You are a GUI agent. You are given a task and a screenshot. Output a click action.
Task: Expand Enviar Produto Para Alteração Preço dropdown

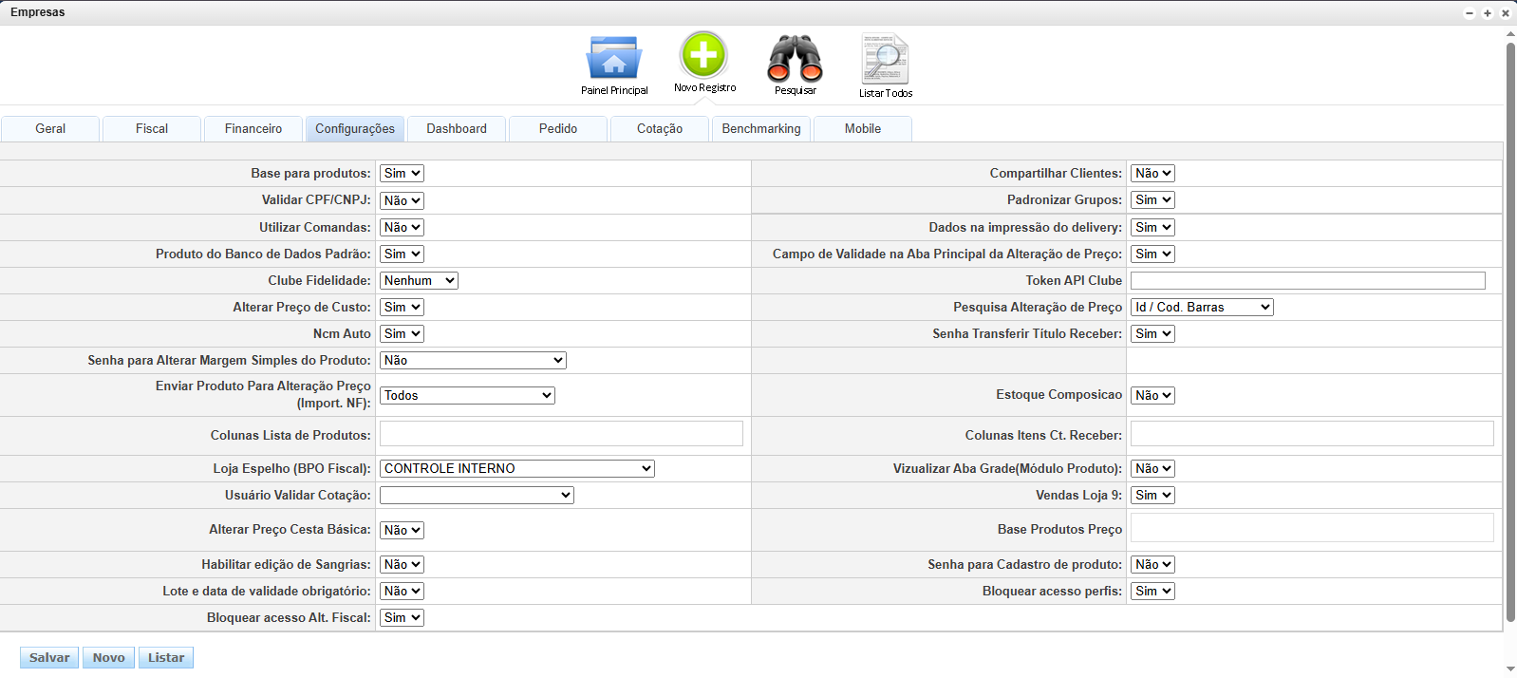[467, 396]
